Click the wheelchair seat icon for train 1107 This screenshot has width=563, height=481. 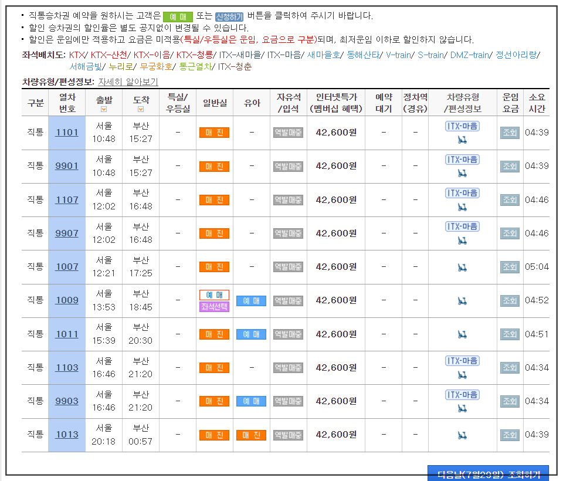pyautogui.click(x=462, y=207)
